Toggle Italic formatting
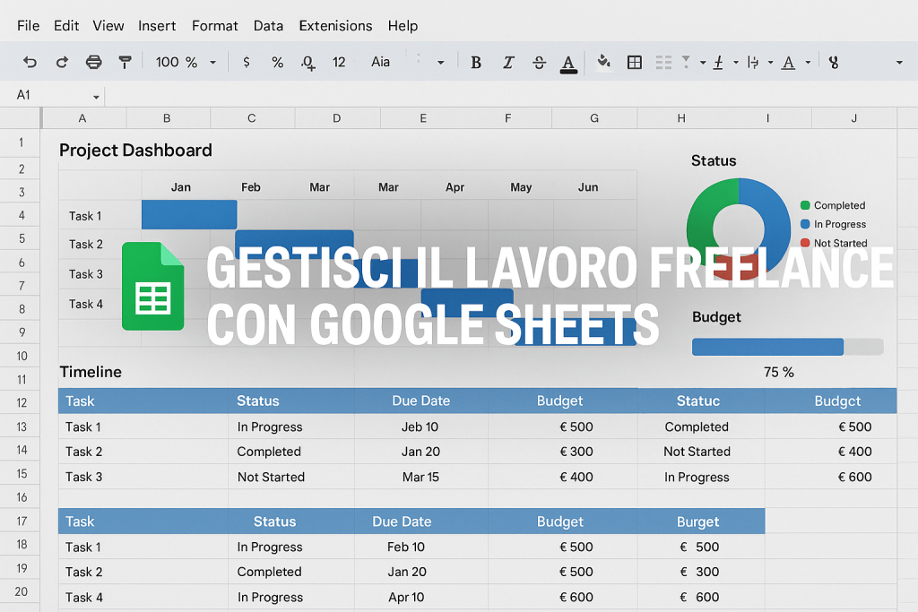The image size is (918, 612). [x=507, y=63]
